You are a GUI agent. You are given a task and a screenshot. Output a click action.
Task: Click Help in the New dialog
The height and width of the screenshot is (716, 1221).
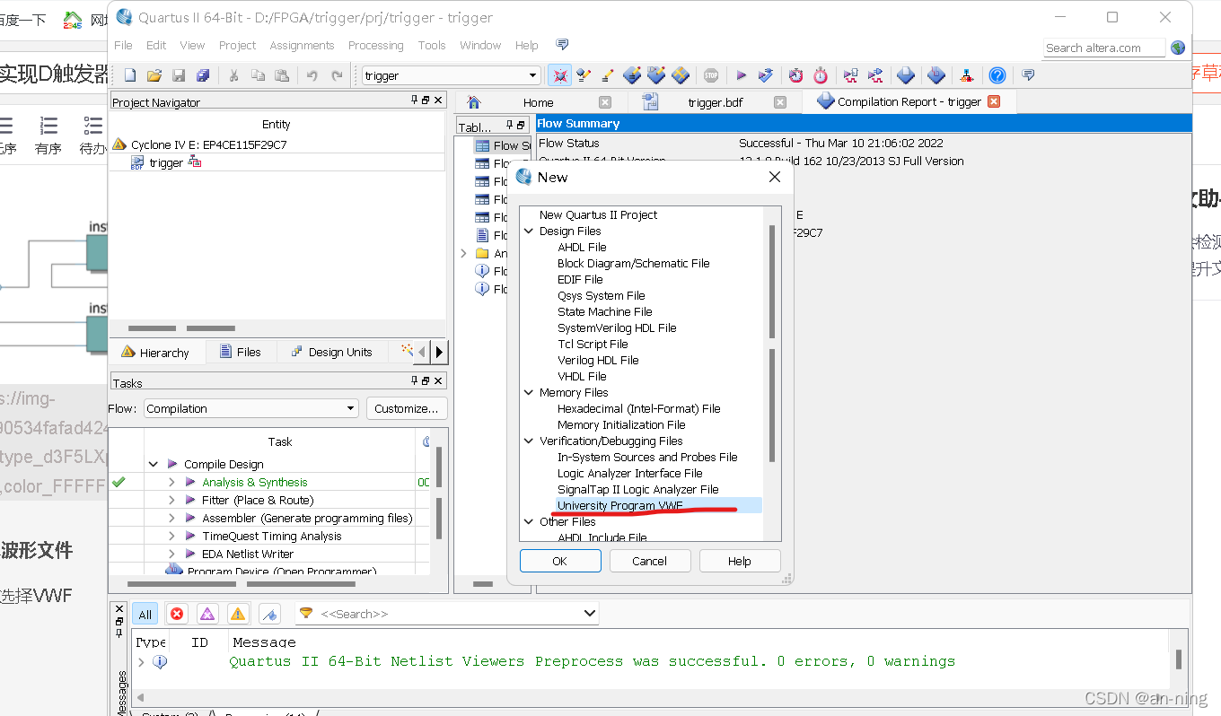pyautogui.click(x=740, y=561)
